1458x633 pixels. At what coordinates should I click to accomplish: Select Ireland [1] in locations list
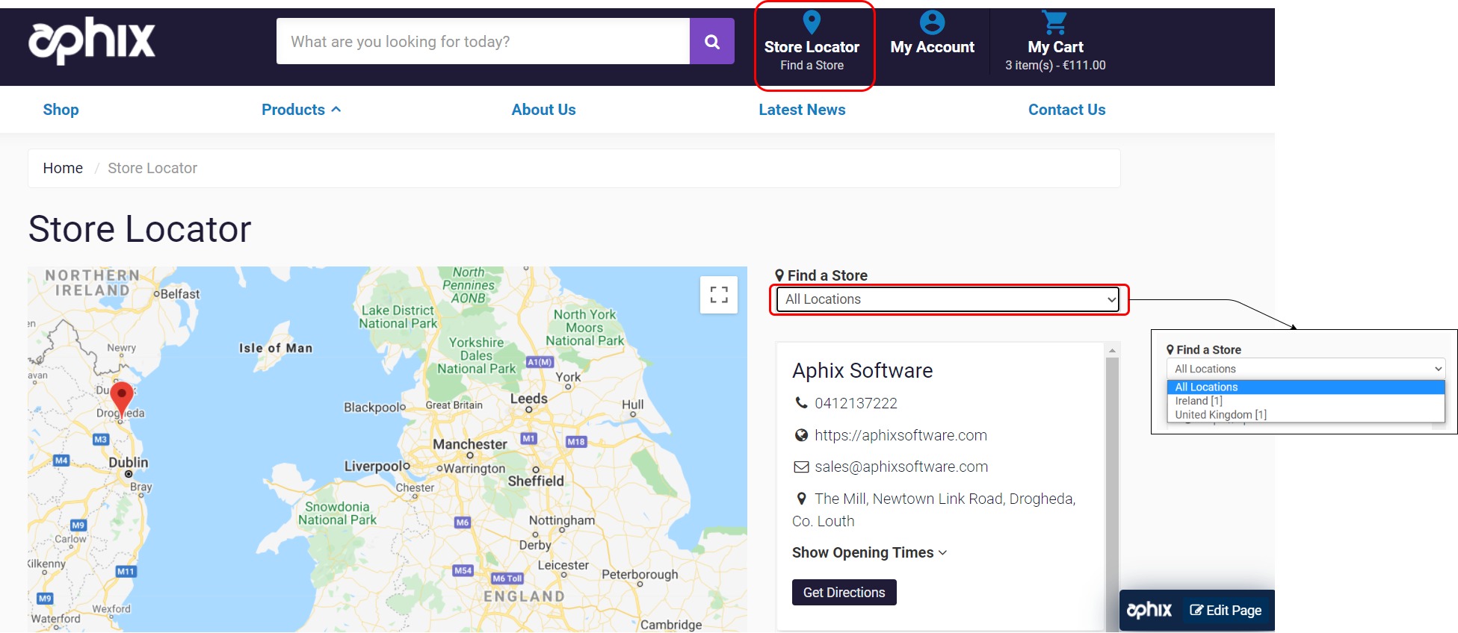click(1199, 401)
